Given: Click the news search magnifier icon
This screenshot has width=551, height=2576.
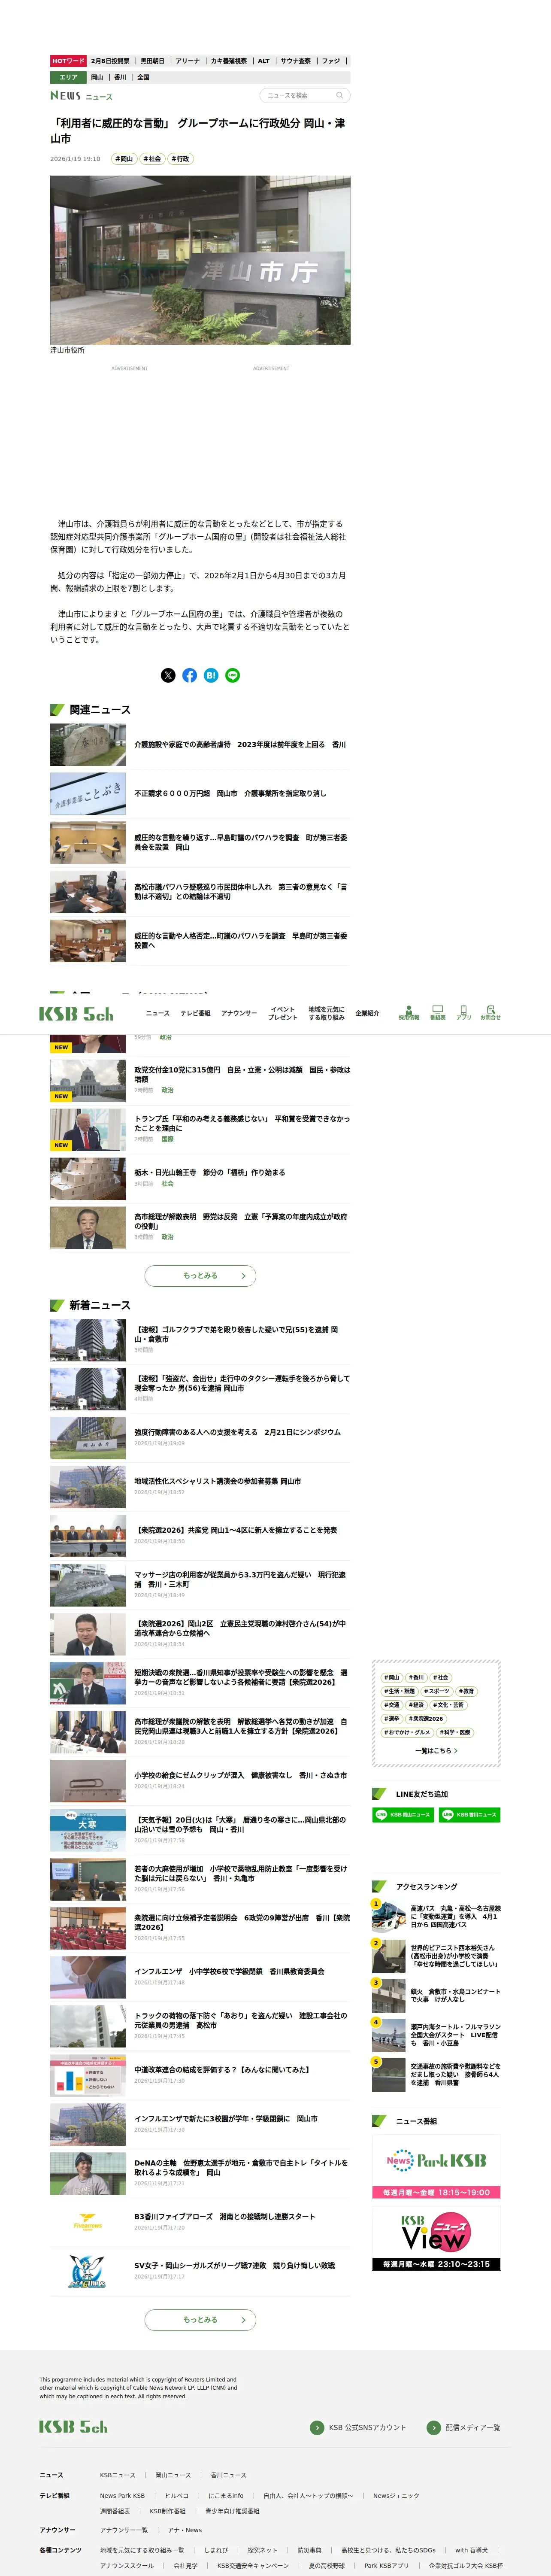Looking at the screenshot, I should tap(340, 95).
